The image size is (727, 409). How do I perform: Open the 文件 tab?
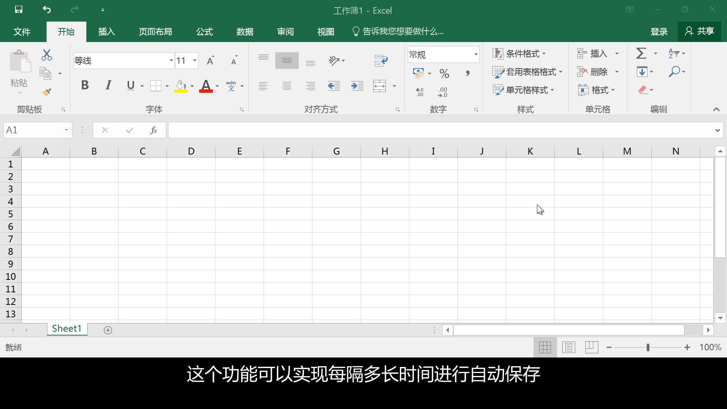point(22,32)
